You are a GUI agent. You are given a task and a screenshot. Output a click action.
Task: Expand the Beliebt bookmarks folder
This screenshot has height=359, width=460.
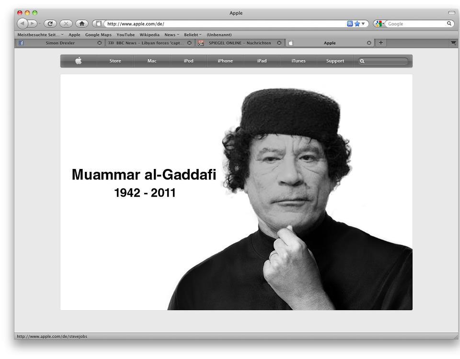pos(193,35)
